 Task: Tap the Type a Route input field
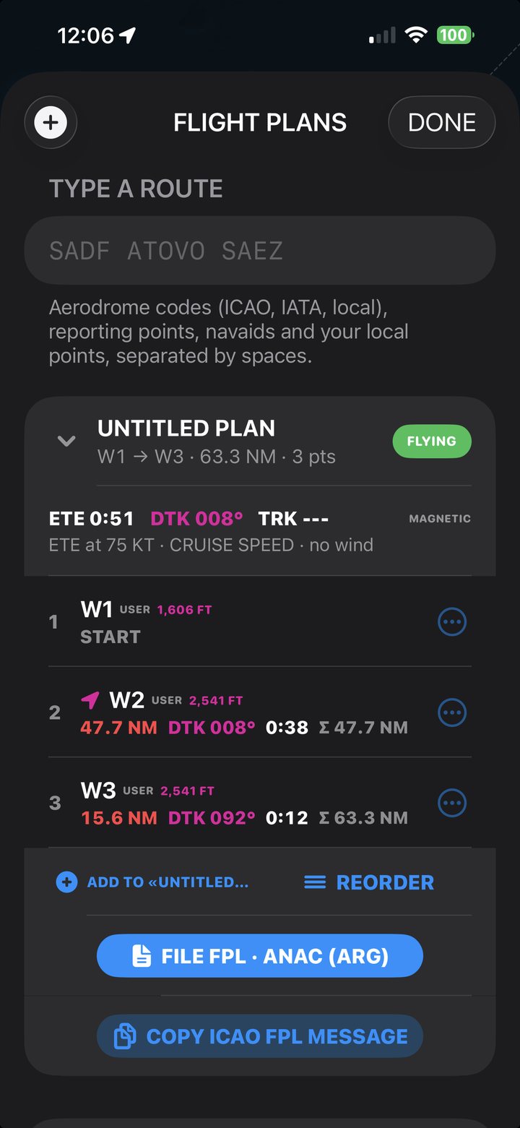[x=260, y=251]
